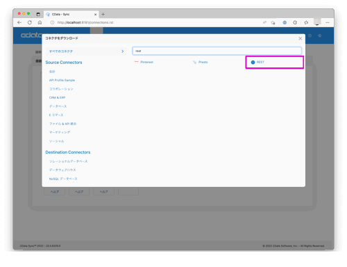Screen dimensions: 347x267
Task: Go to the browser home page
Action: pyautogui.click(x=40, y=22)
